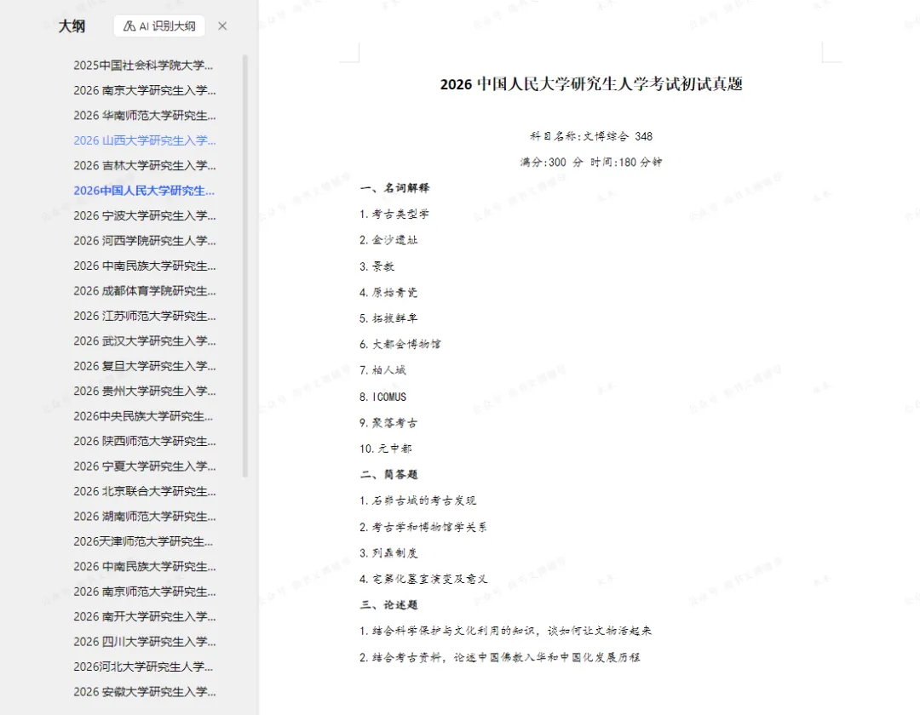Select 2026 湖南师范大学研究生 outline item
Viewport: 920px width, 715px height.
click(x=144, y=517)
